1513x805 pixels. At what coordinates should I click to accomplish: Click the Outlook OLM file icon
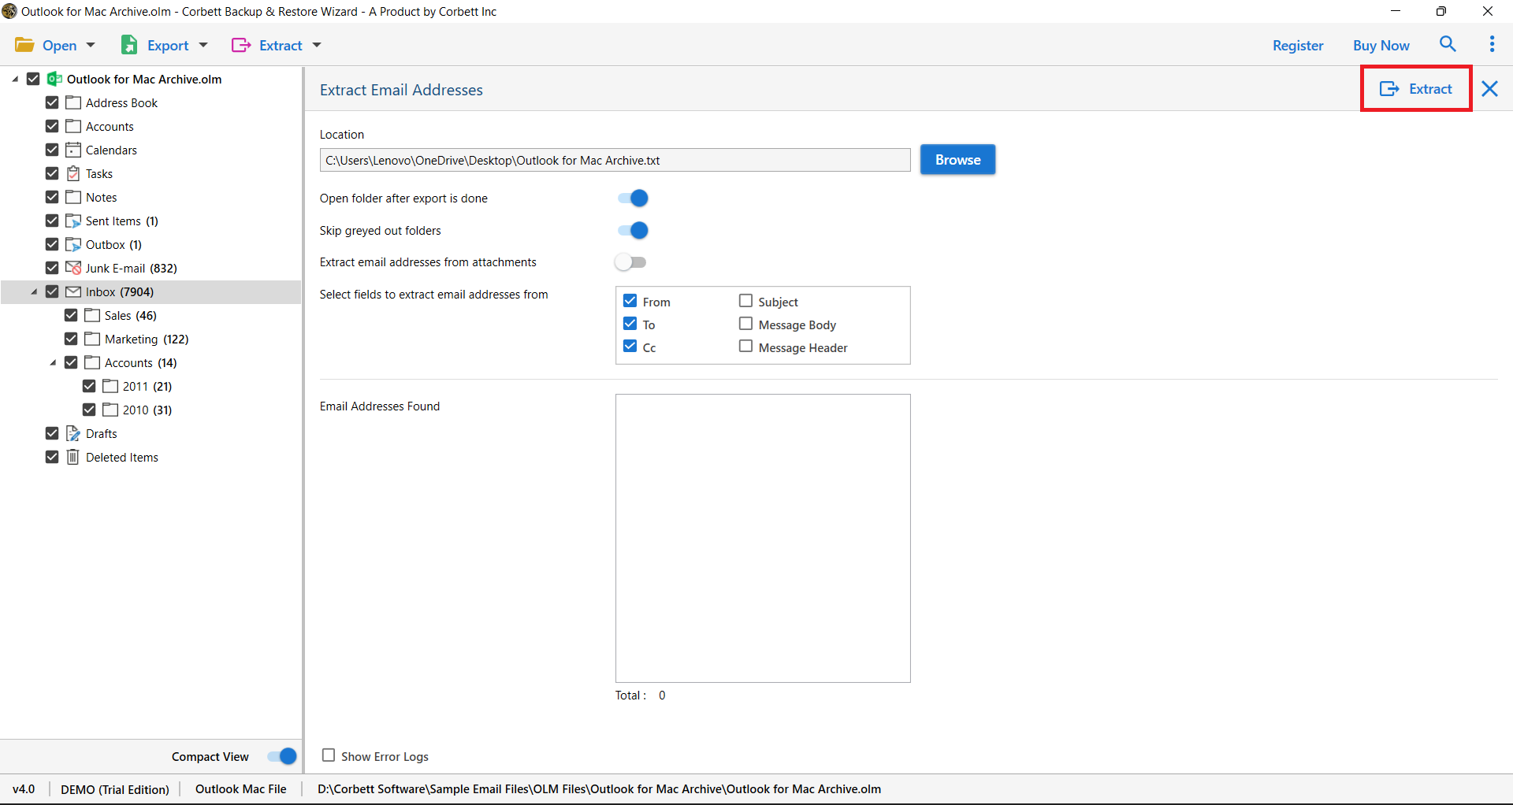click(54, 79)
